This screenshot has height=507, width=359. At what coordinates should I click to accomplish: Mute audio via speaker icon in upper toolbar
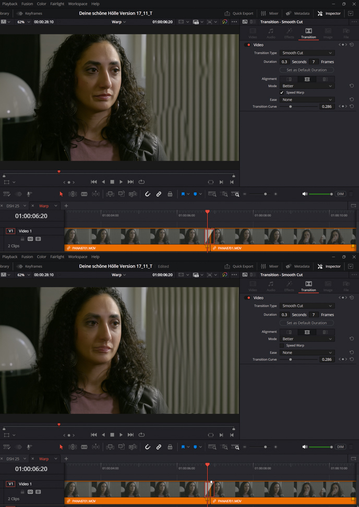pyautogui.click(x=305, y=194)
